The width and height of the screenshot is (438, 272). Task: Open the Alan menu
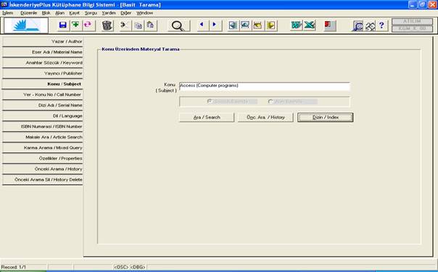59,13
